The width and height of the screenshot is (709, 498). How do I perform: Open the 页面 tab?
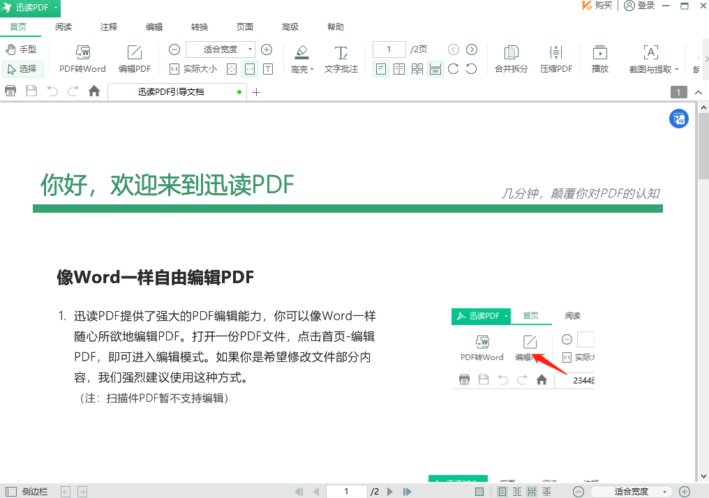pos(245,27)
